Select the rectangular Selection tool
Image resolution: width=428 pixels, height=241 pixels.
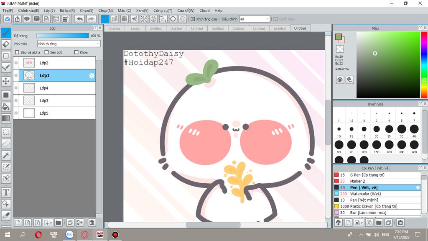(6, 132)
